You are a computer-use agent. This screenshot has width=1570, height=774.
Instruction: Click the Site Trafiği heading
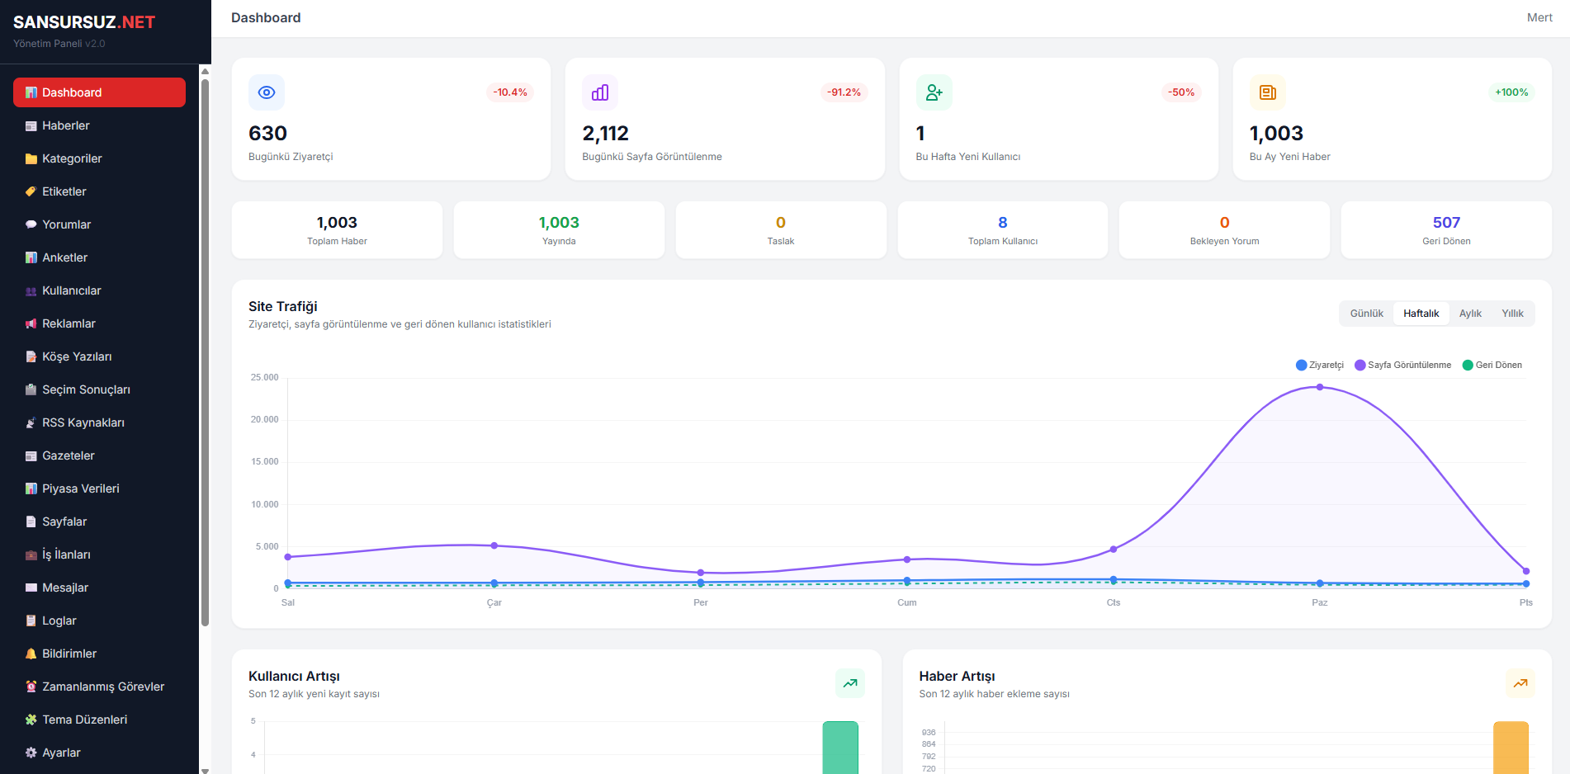[283, 307]
